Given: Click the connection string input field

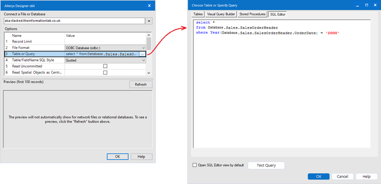Looking at the screenshot, I should click(75, 21).
